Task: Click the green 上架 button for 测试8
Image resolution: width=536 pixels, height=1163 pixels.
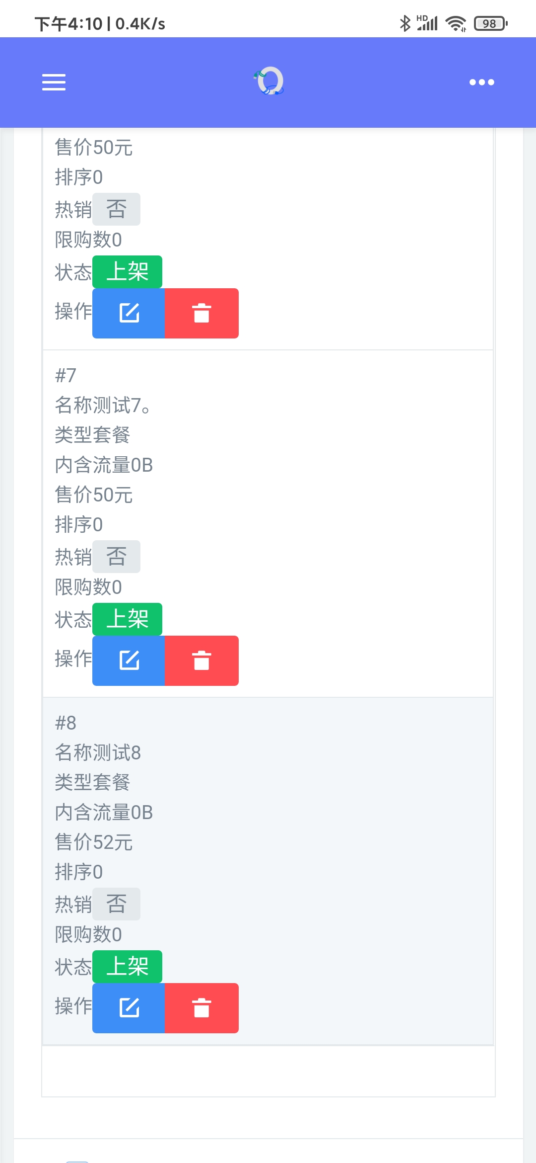Action: pos(127,966)
